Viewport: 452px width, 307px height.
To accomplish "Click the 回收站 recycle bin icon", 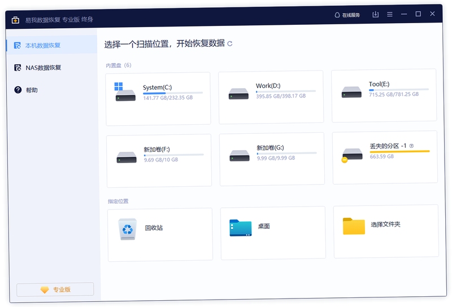I will point(128,229).
